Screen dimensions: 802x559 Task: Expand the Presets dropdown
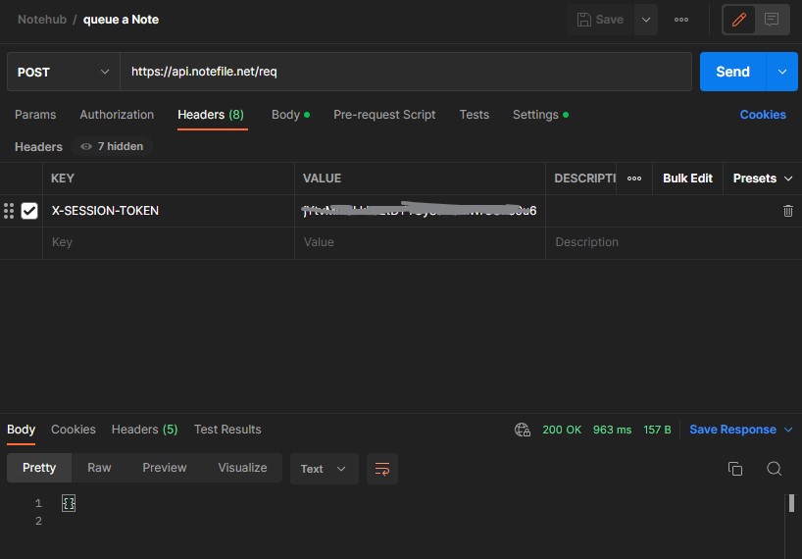coord(763,178)
